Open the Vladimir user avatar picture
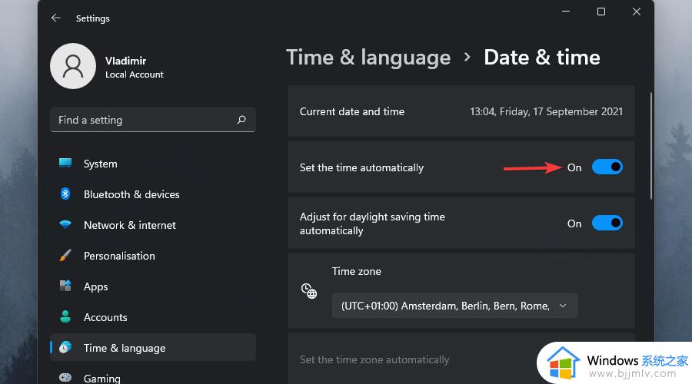 tap(73, 66)
